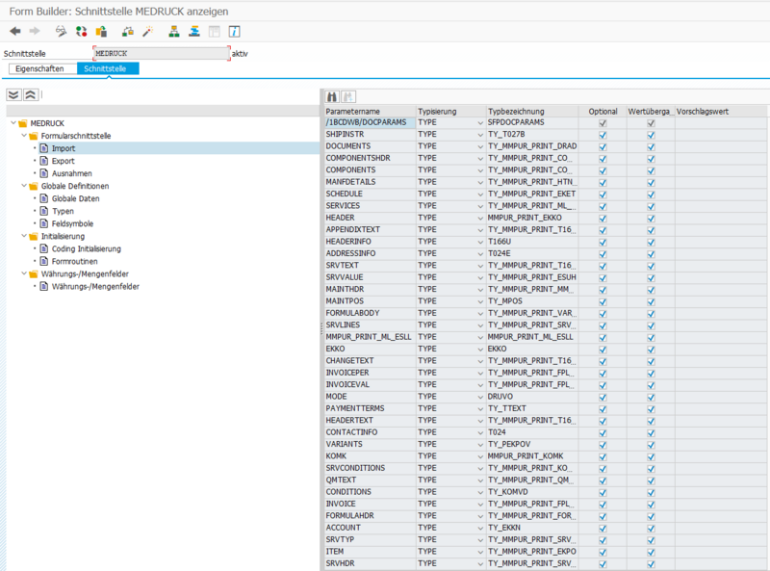Click the check syntax scales icon

click(x=127, y=32)
